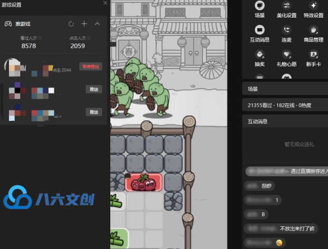The height and width of the screenshot is (249, 328).
Task: Open 特效设置 effects settings
Action: pyautogui.click(x=313, y=9)
